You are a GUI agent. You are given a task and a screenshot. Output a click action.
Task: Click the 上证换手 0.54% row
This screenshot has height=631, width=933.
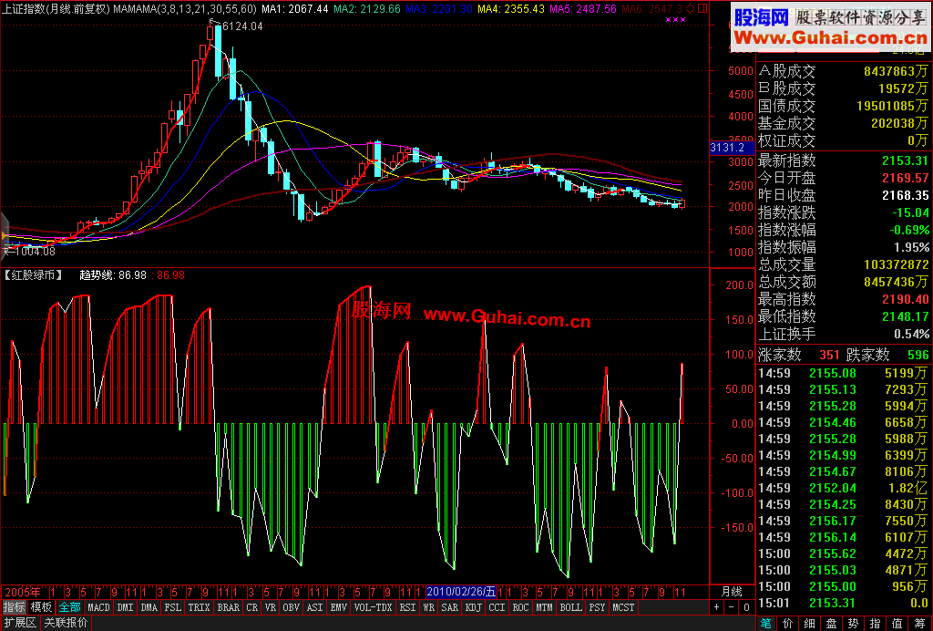(x=843, y=334)
